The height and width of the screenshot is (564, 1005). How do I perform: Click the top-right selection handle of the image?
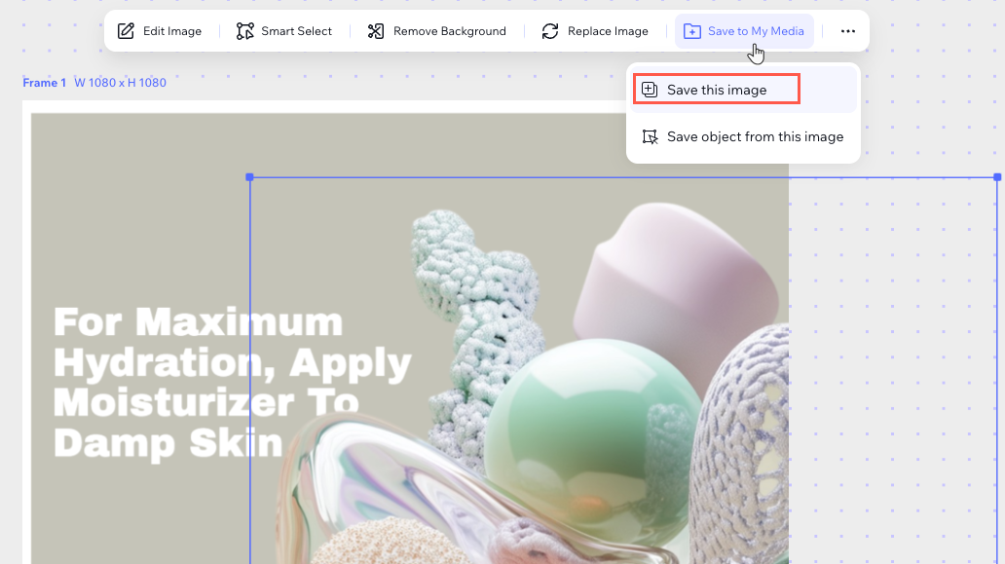point(995,177)
